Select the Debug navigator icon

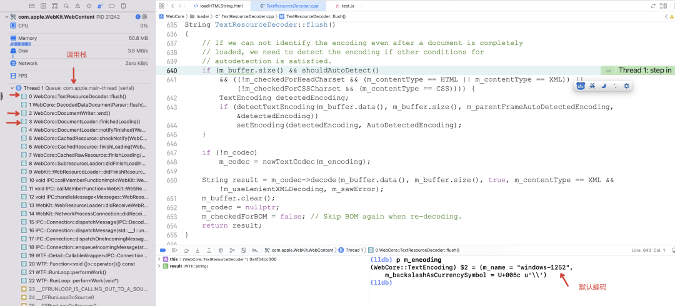tap(100, 6)
